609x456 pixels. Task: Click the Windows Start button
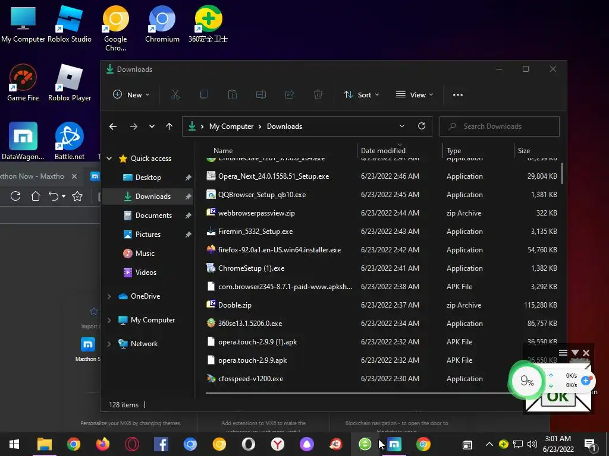click(14, 444)
